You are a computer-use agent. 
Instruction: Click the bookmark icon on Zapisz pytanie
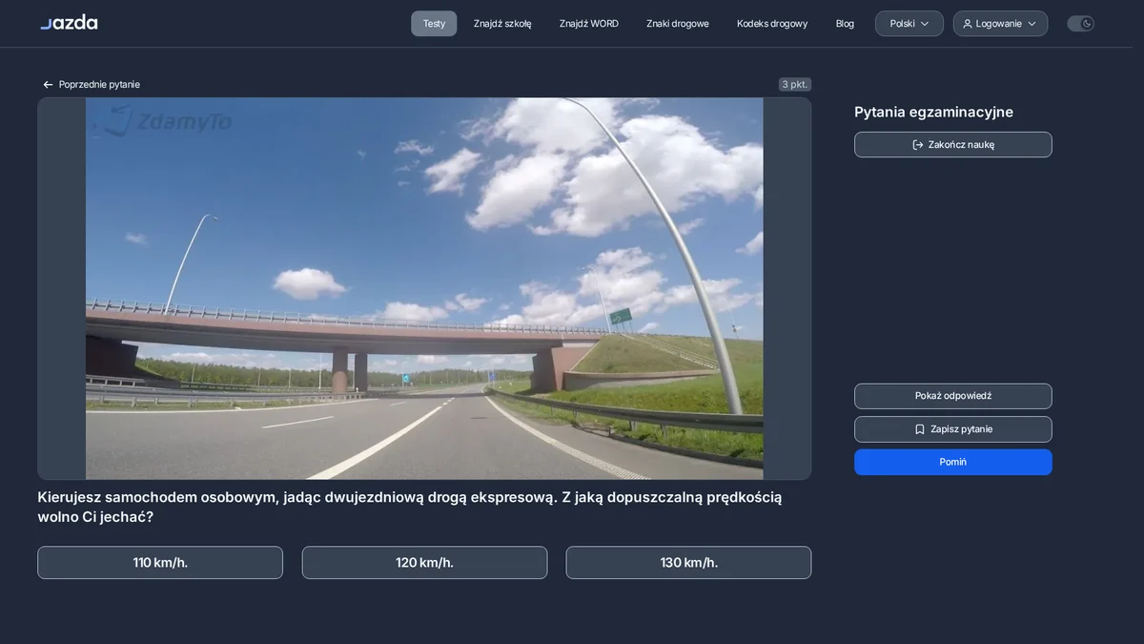920,429
